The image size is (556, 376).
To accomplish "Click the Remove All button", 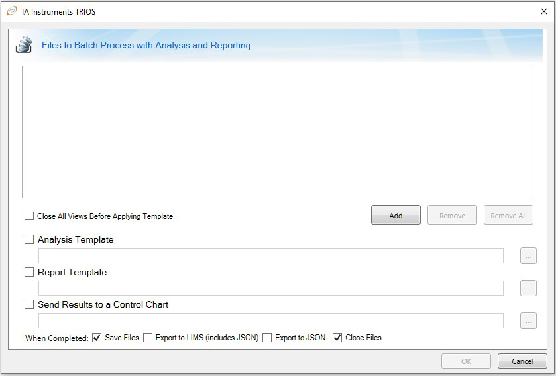I will (508, 215).
